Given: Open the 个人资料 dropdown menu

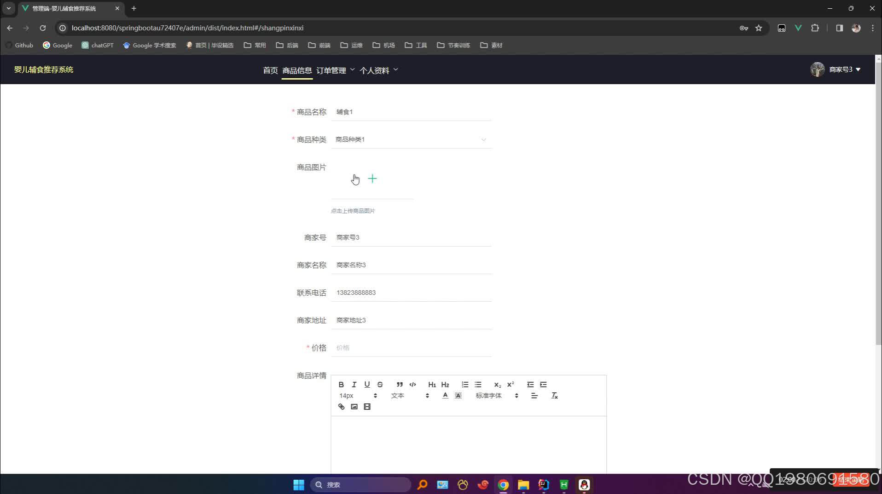Looking at the screenshot, I should 377,70.
